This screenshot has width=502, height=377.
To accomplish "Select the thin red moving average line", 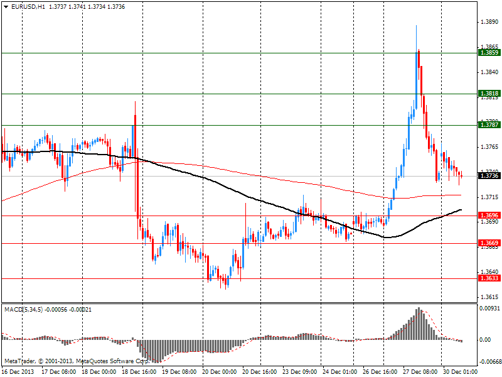I will (x=230, y=172).
